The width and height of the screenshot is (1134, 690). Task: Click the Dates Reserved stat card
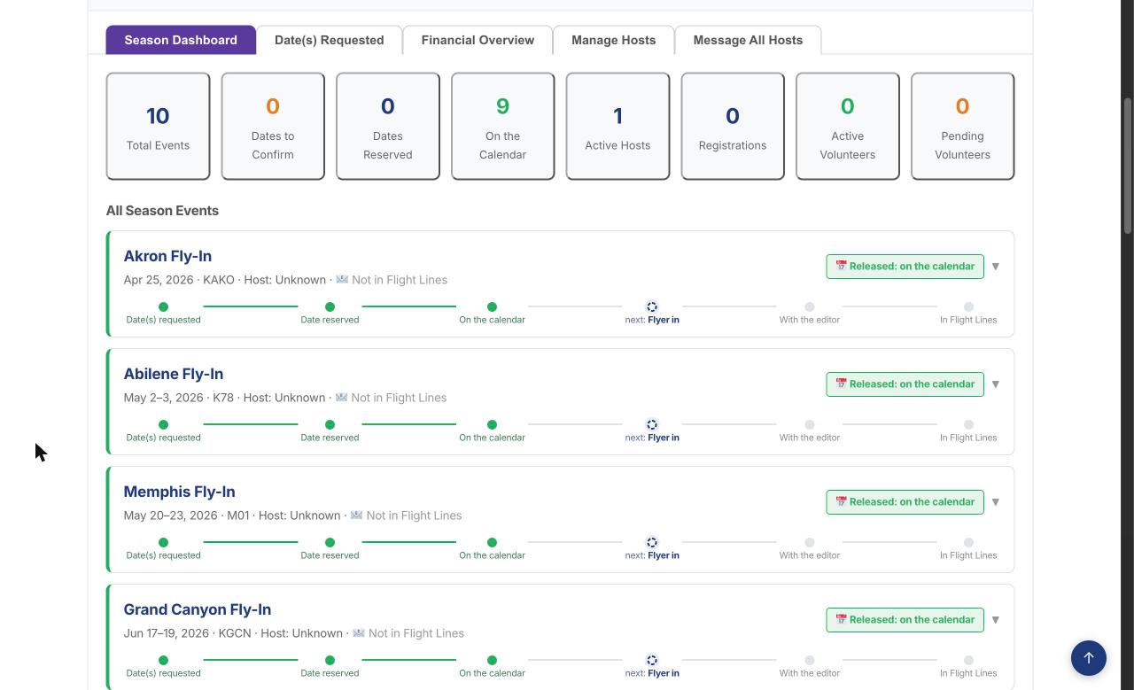(x=388, y=126)
